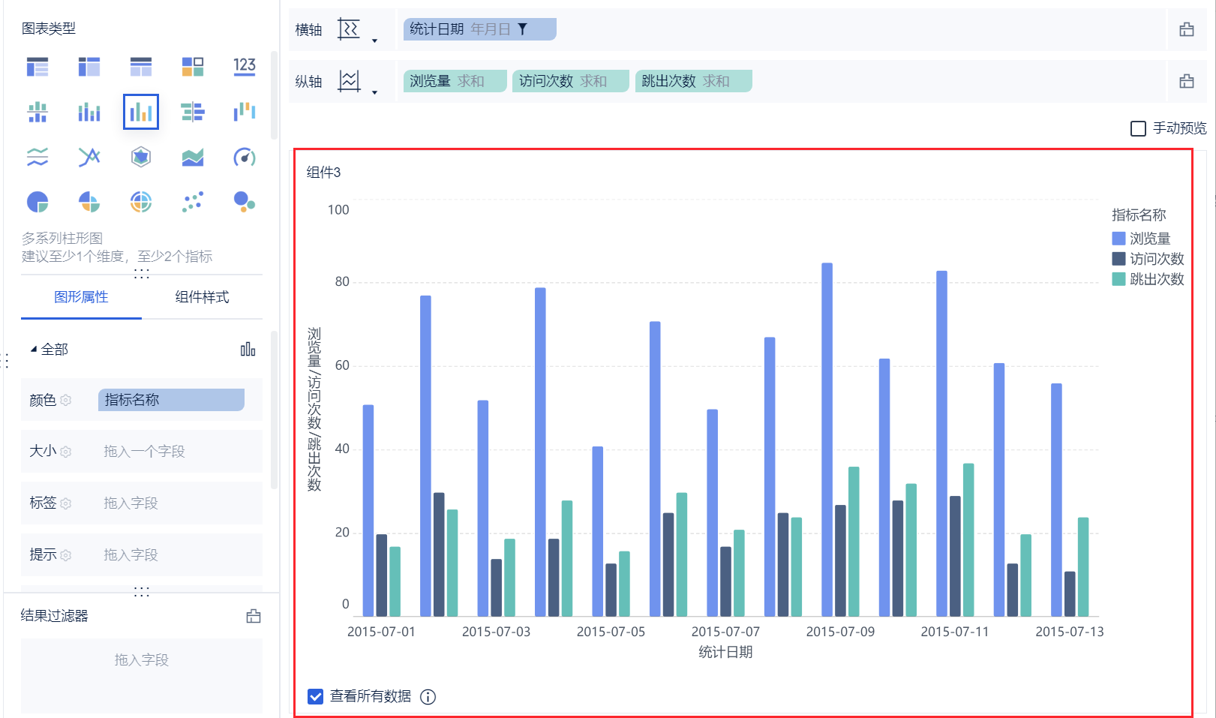The image size is (1216, 718).
Task: Select the hexagon radar chart icon
Action: 141,157
